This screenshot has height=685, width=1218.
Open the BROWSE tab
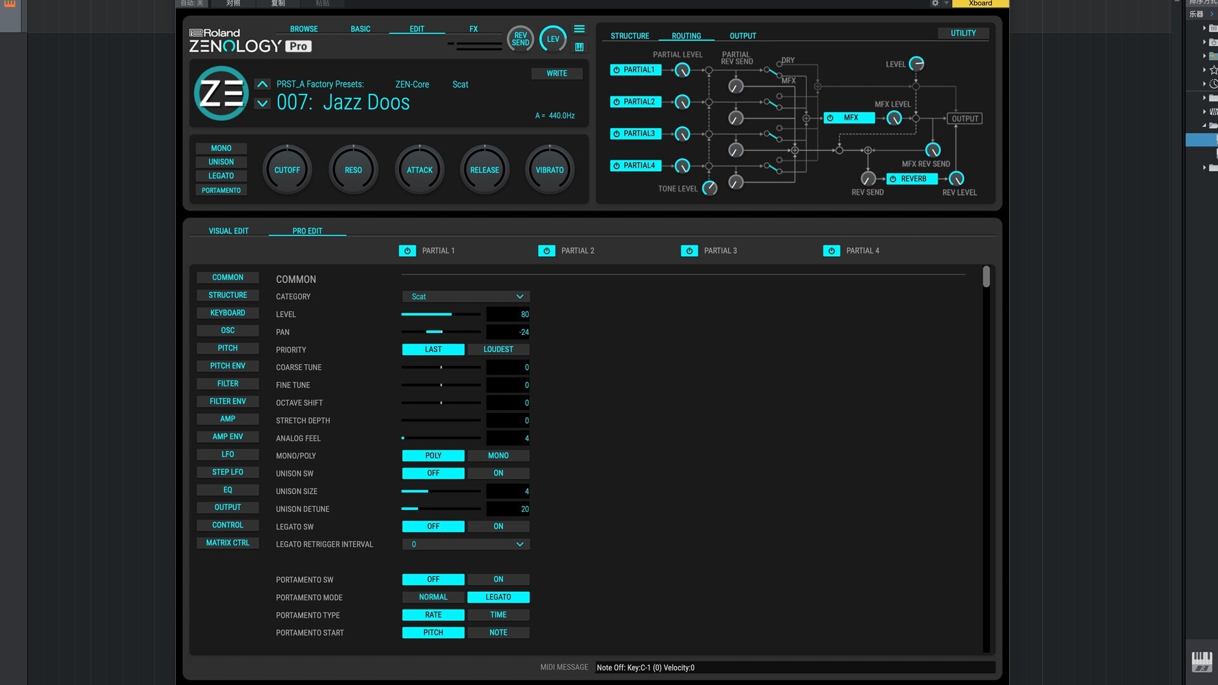[x=304, y=29]
